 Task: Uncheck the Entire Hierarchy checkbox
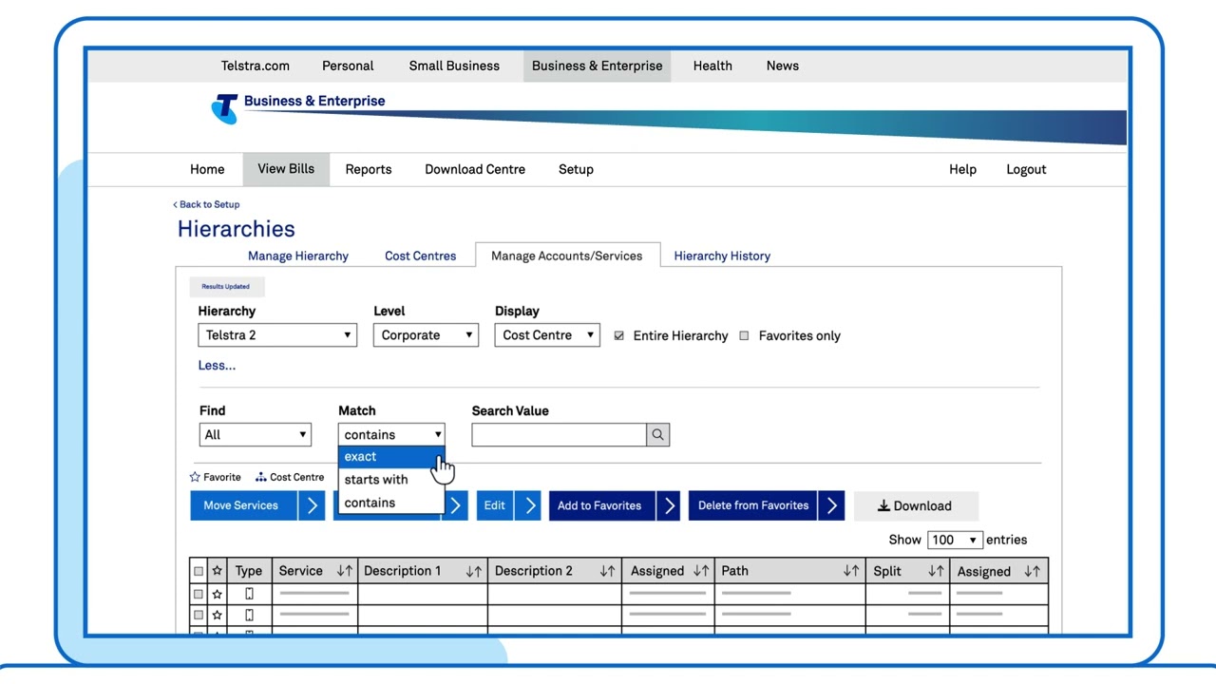coord(619,336)
